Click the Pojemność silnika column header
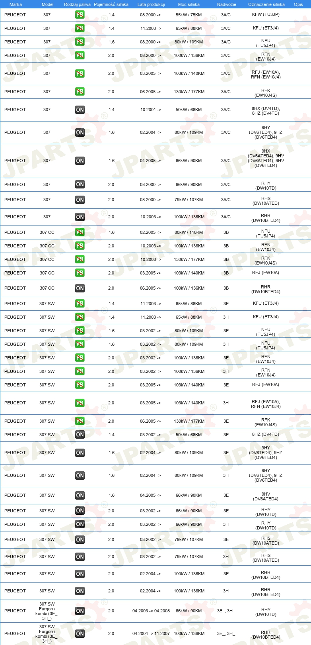This screenshot has width=311, height=645. (x=111, y=4)
